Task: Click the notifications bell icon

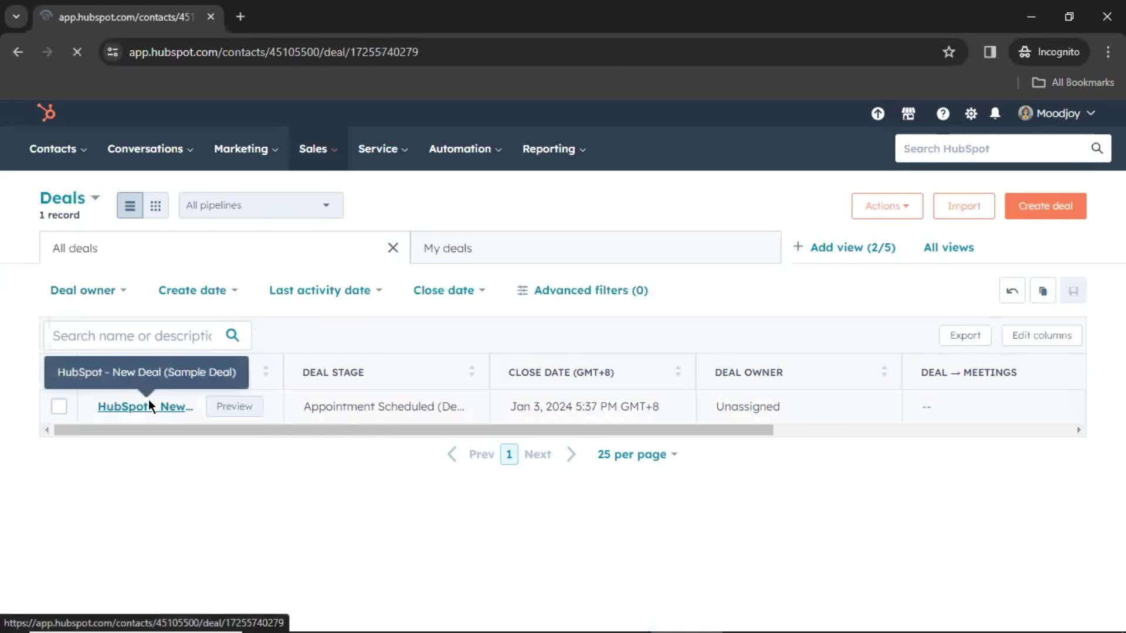Action: [x=996, y=113]
